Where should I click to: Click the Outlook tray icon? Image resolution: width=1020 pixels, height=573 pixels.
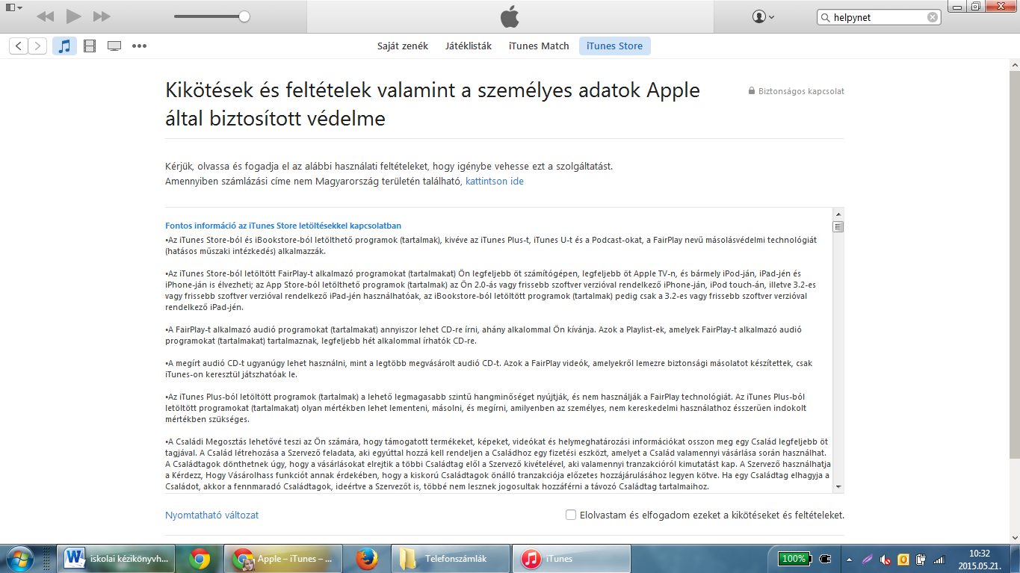pyautogui.click(x=903, y=559)
